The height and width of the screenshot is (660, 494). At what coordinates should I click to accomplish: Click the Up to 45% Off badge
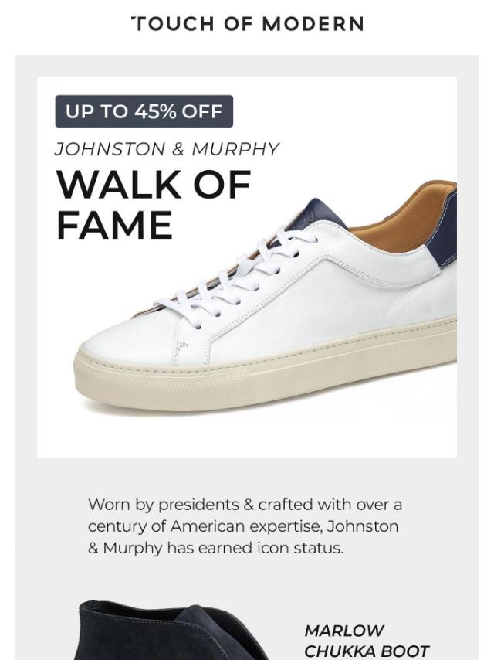tap(144, 111)
